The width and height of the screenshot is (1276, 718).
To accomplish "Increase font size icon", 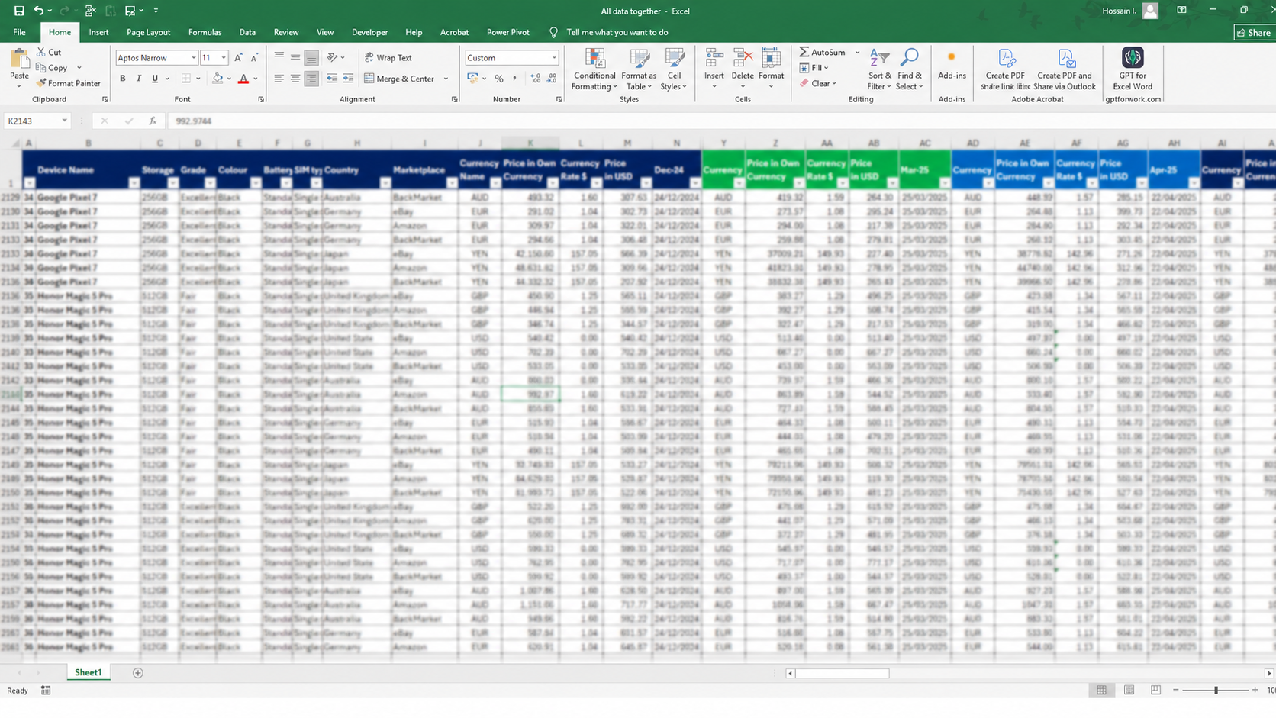I will tap(238, 58).
